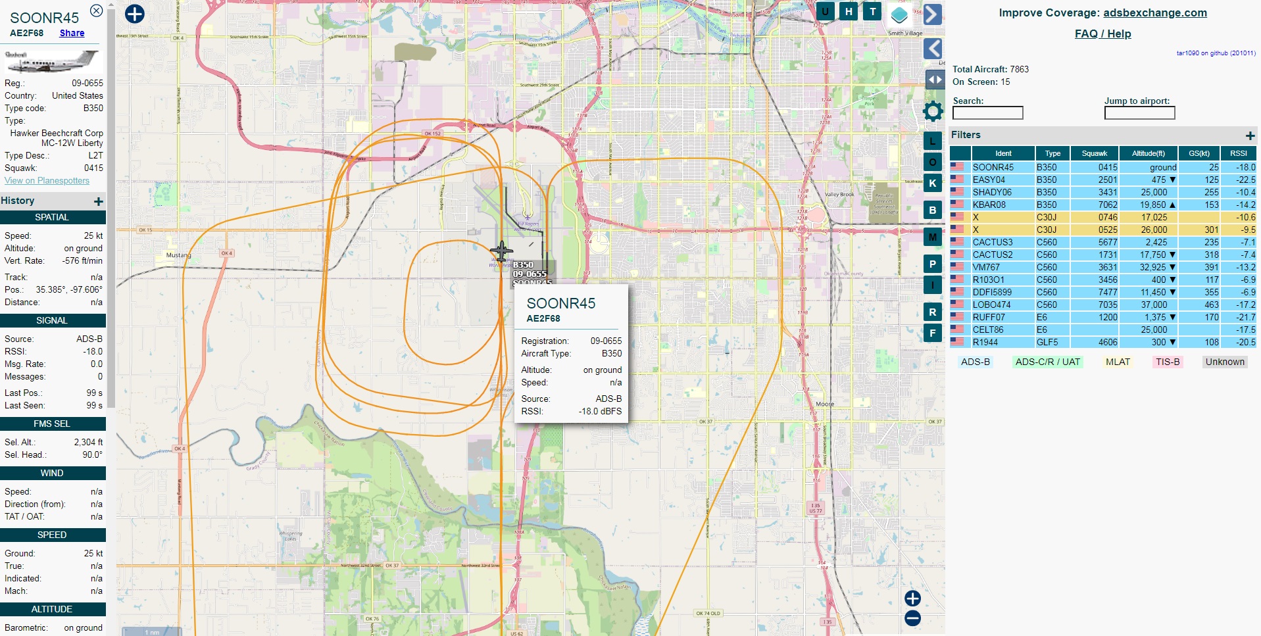Select the SOONR45 aircraft icon on the map
Viewport: 1261px width, 636px height.
[501, 251]
